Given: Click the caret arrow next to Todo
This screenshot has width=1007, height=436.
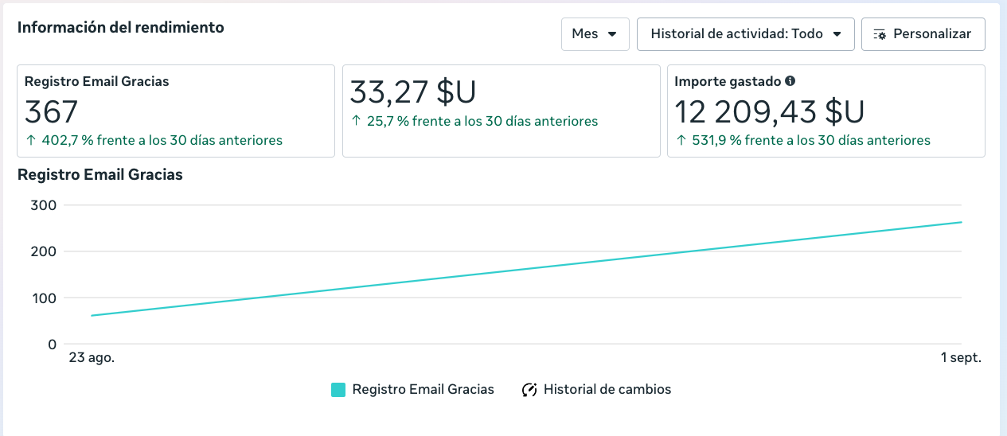Looking at the screenshot, I should pos(837,34).
